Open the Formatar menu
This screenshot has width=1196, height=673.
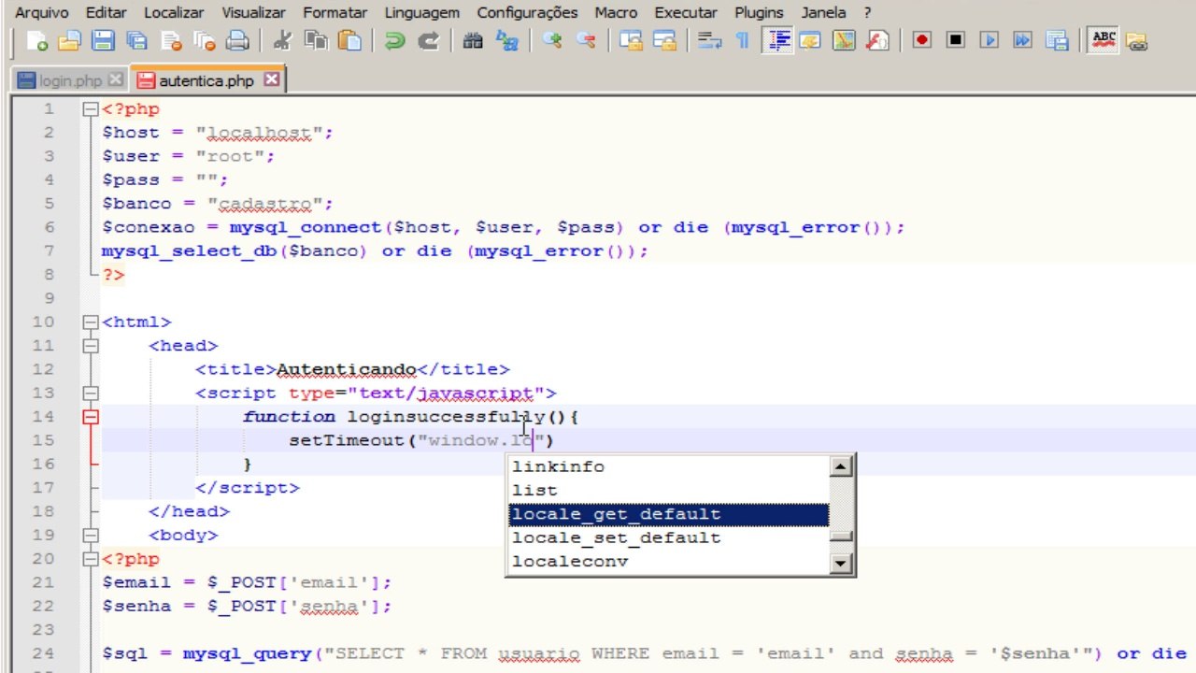(x=335, y=13)
